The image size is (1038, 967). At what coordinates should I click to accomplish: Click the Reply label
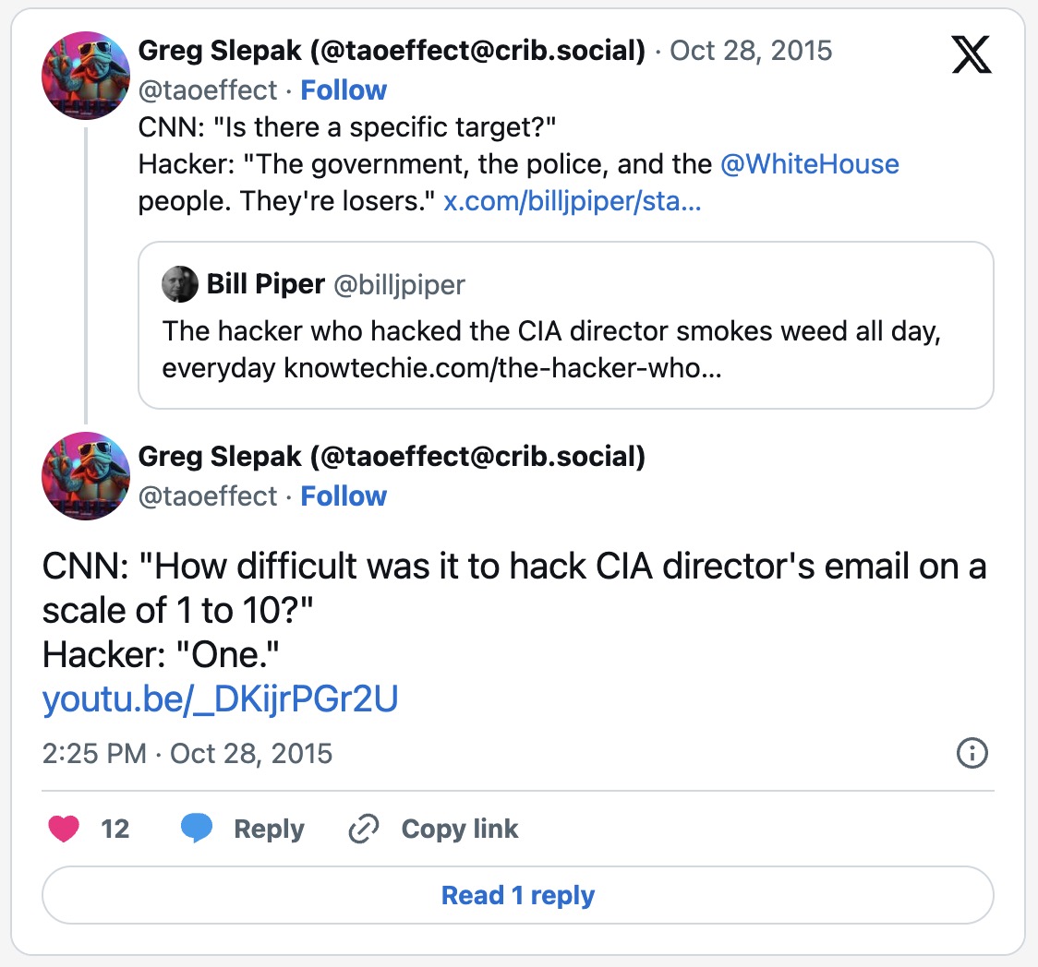point(269,829)
